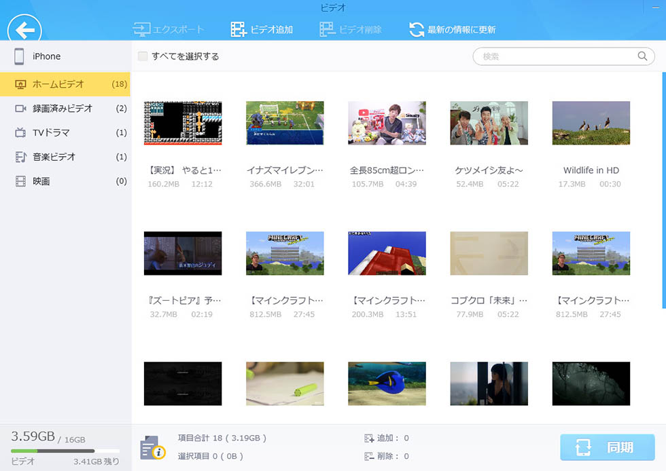Click the エクスポート export icon
The width and height of the screenshot is (666, 471).
click(x=141, y=29)
